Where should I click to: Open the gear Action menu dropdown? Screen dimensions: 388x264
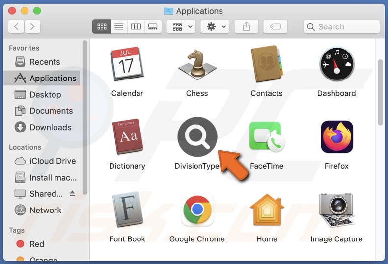(215, 26)
